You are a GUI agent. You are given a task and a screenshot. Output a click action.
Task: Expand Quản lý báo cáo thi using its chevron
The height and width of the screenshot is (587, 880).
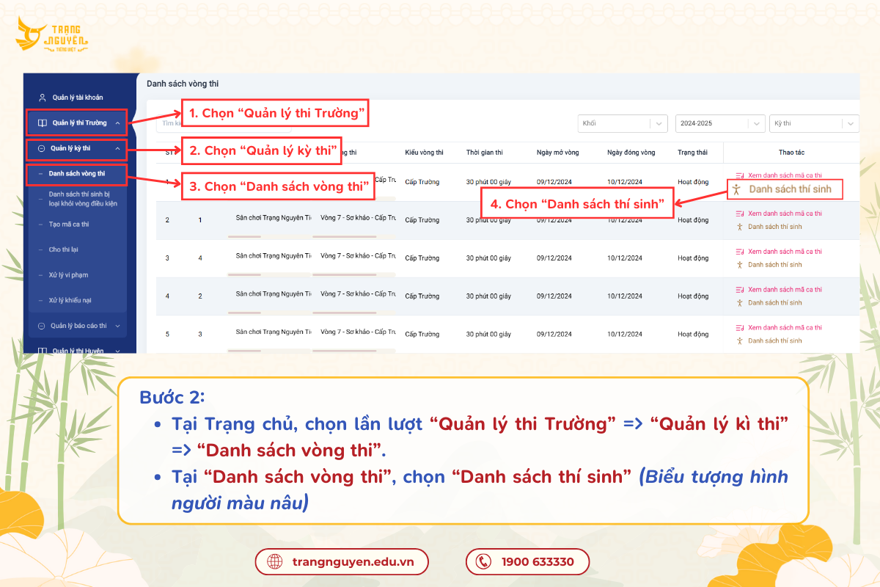(x=117, y=326)
